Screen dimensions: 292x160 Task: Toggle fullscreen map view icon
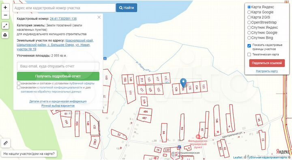click(x=5, y=26)
